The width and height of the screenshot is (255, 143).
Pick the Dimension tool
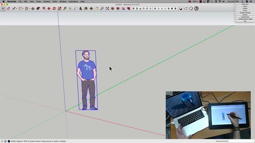click(70, 8)
